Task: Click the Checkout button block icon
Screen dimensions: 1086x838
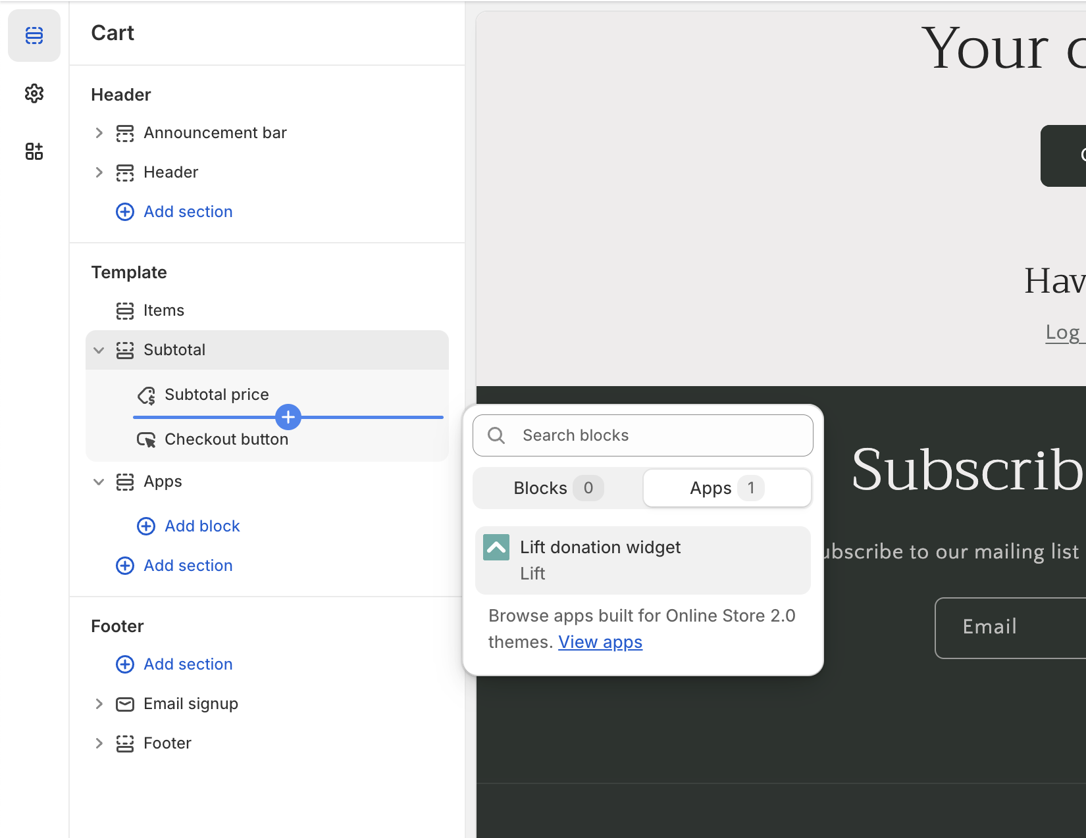Action: click(x=146, y=439)
